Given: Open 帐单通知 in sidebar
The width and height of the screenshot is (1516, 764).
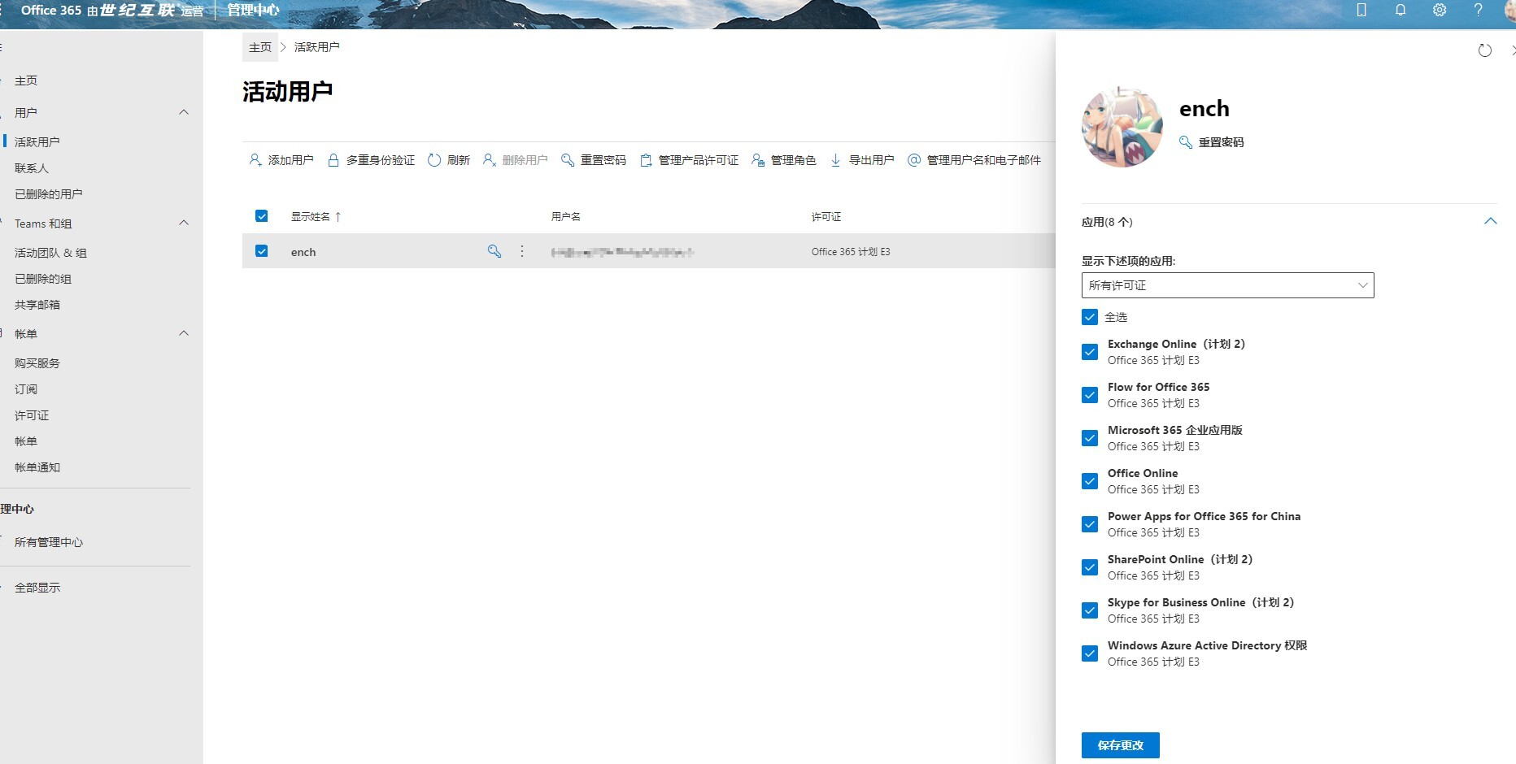Looking at the screenshot, I should (x=37, y=467).
